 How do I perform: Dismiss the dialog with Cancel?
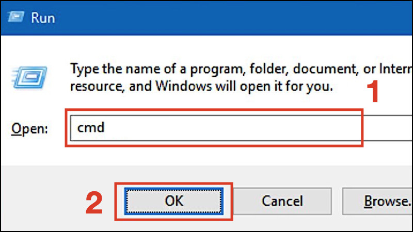pyautogui.click(x=282, y=201)
